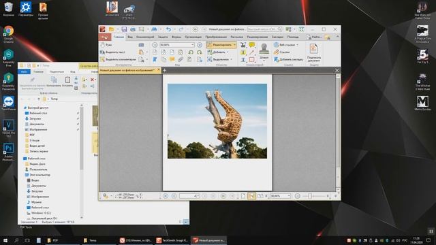Expand the Штамп dropdown arrow

(x=264, y=61)
